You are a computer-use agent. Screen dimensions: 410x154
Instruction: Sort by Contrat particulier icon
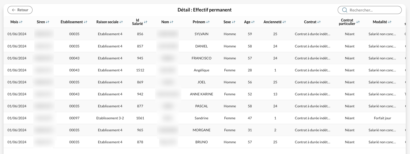coord(358,22)
